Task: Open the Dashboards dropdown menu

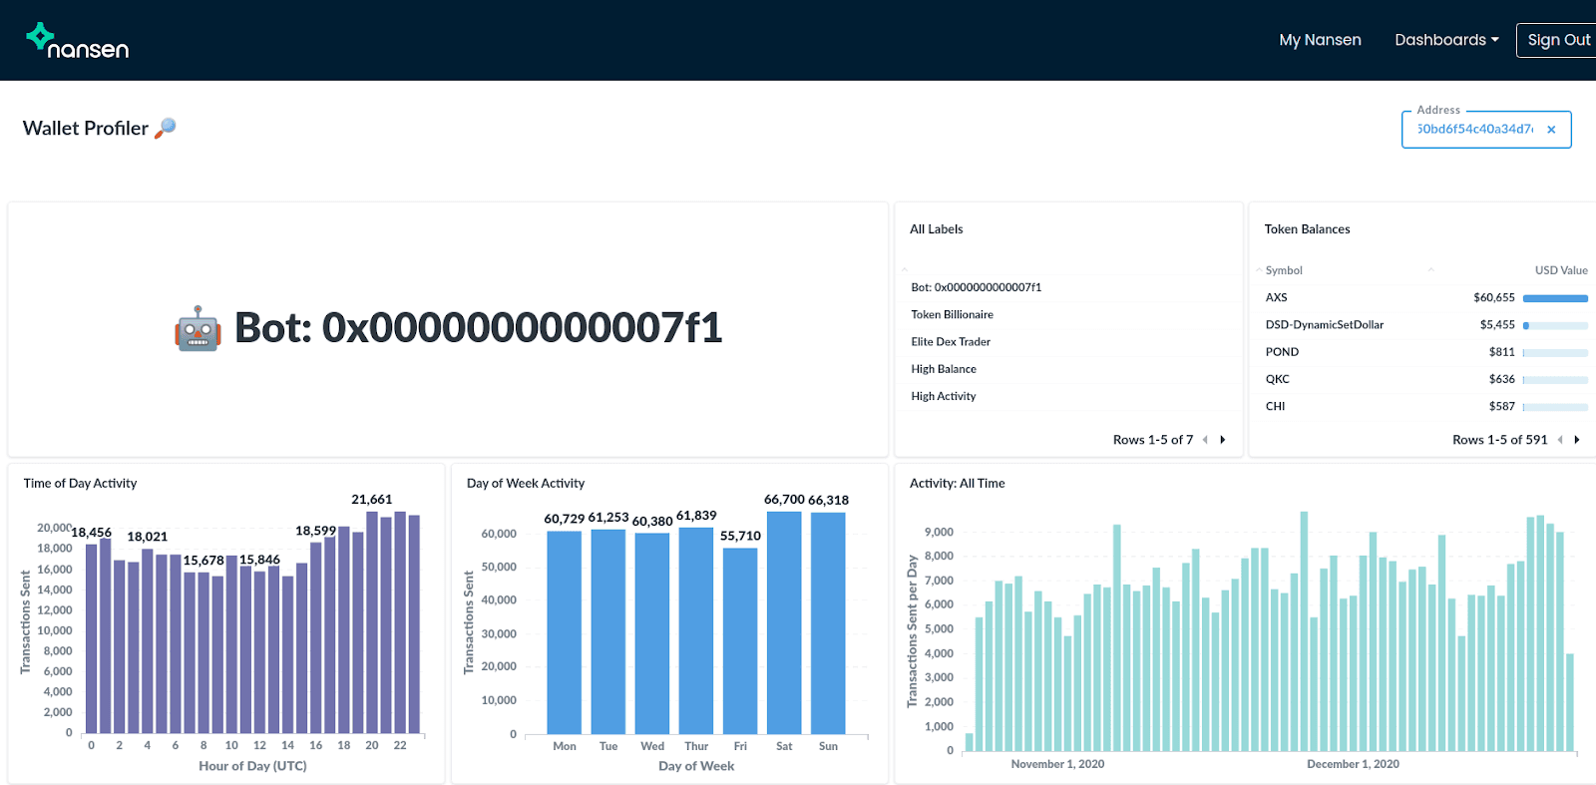Action: click(x=1446, y=40)
